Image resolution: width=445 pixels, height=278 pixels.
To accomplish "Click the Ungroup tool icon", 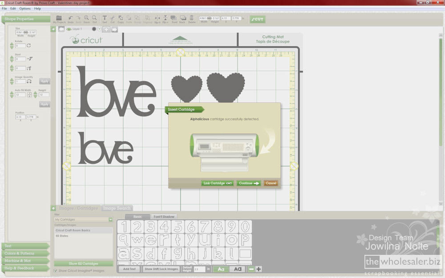I will pos(147,18).
